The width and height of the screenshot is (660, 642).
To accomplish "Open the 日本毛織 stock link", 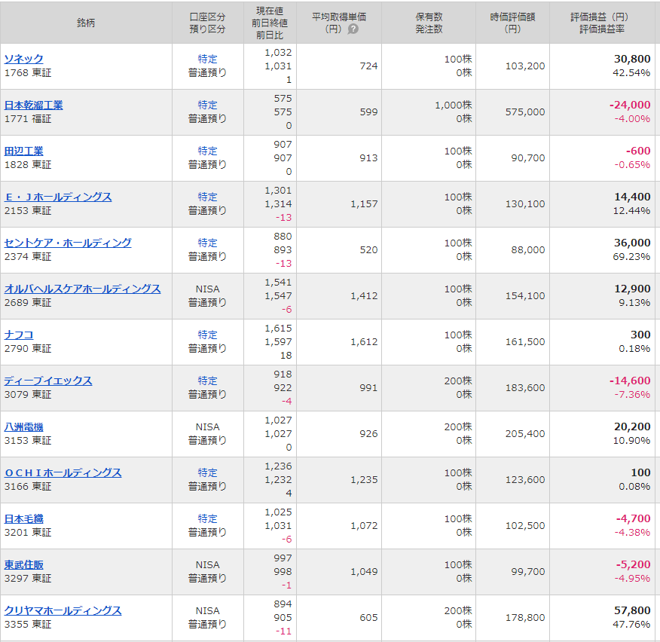I will pos(23,518).
